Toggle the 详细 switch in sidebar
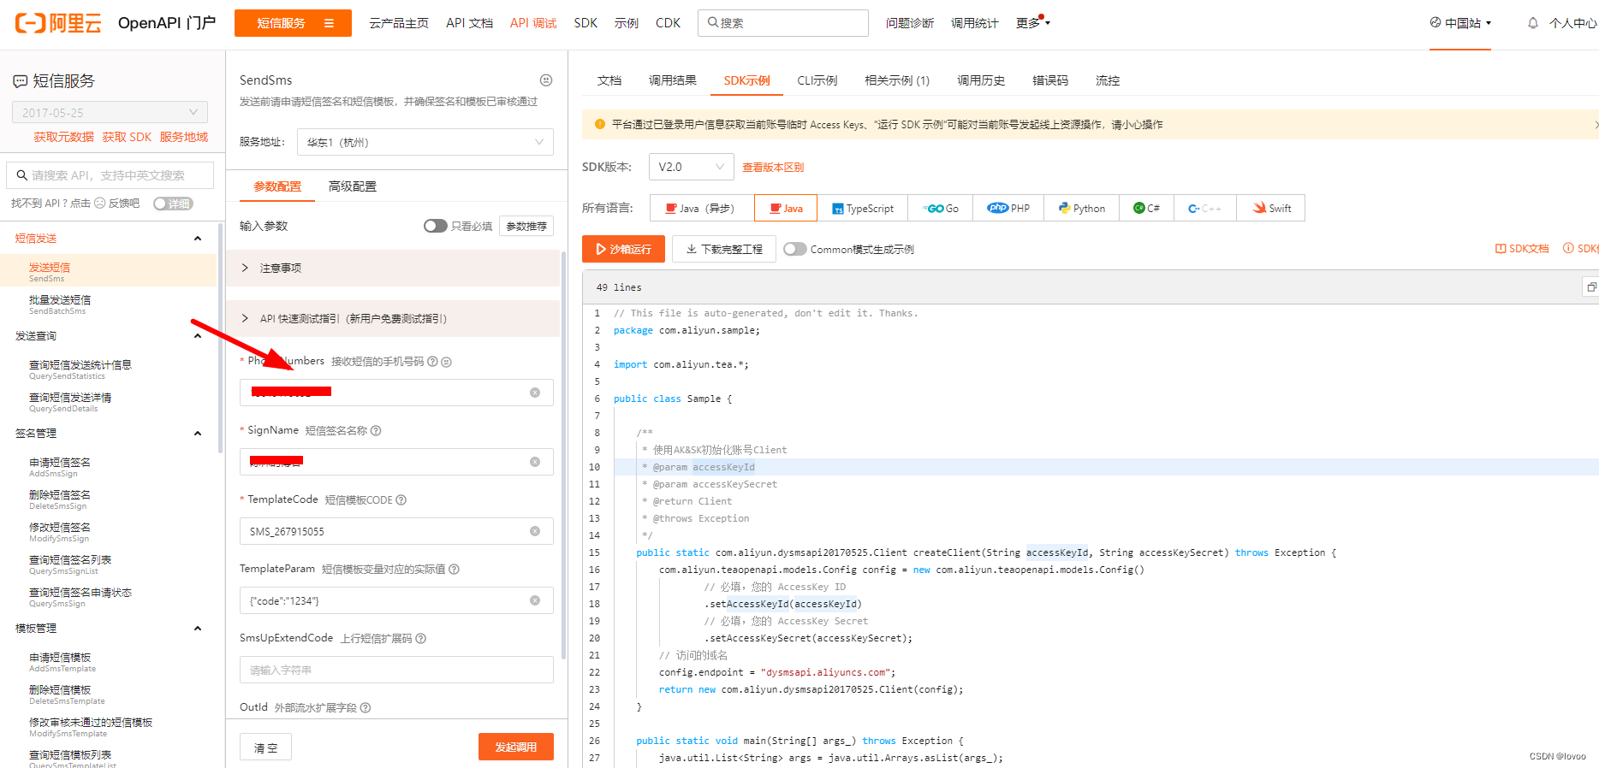Image resolution: width=1599 pixels, height=768 pixels. pyautogui.click(x=173, y=204)
